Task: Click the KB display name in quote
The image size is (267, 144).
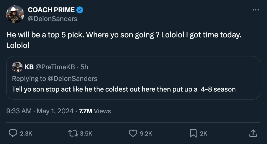Action: pyautogui.click(x=29, y=67)
